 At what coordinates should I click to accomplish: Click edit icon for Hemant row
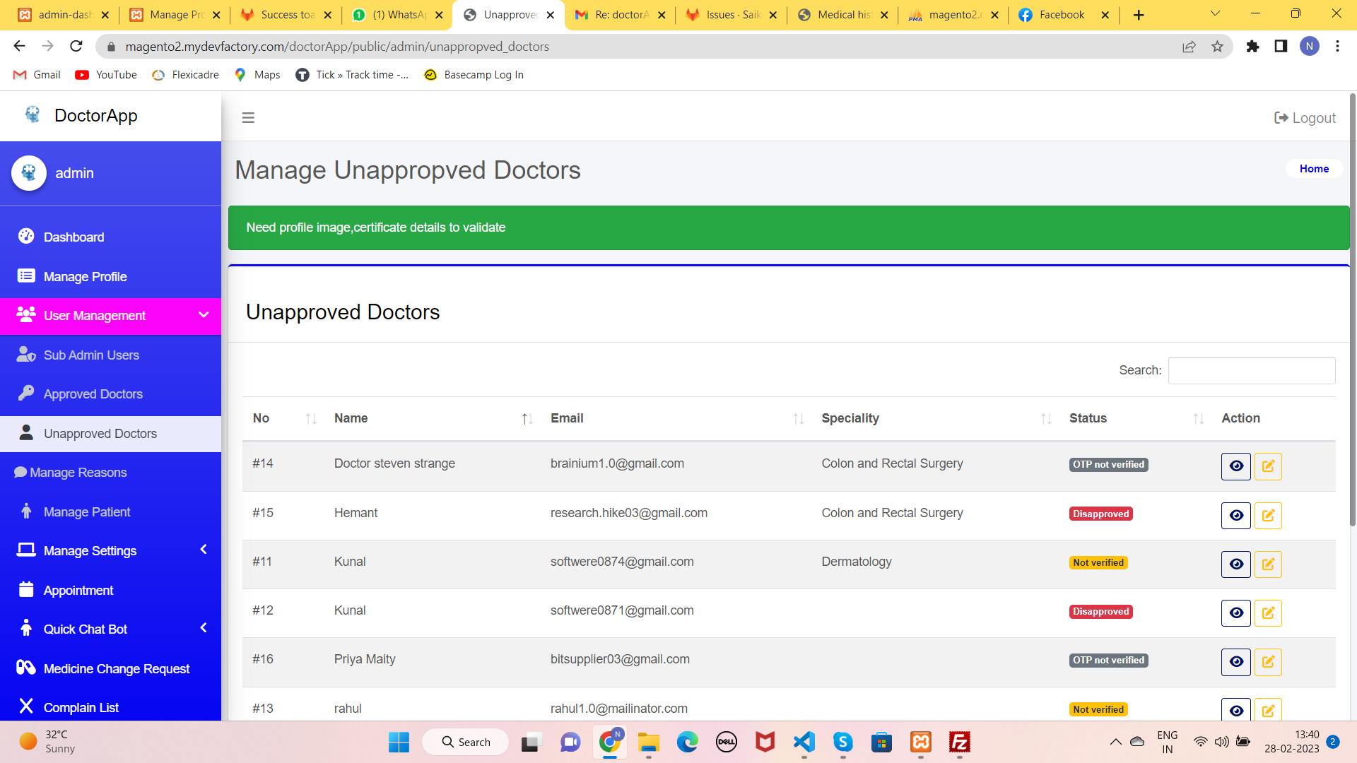1268,516
